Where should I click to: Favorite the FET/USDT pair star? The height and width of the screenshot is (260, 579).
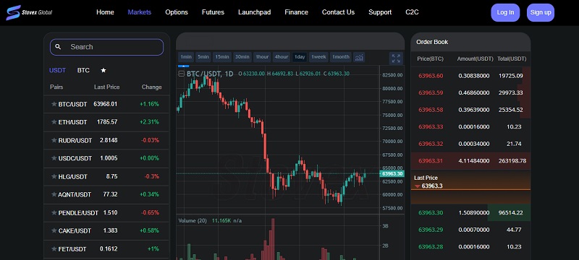point(54,249)
